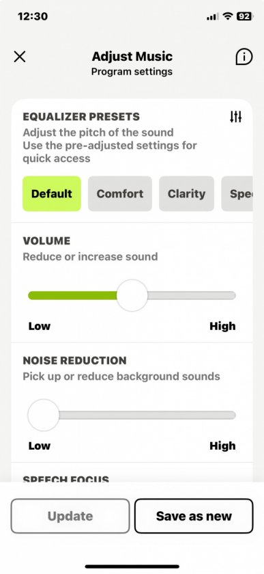Tap the Save as new button
This screenshot has width=264, height=574.
click(194, 516)
